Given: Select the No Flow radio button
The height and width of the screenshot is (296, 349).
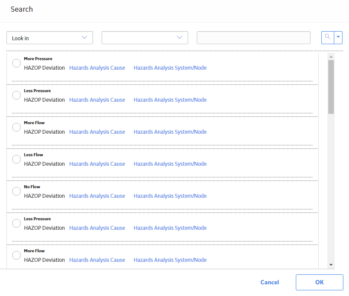Looking at the screenshot, I should click(x=16, y=191).
